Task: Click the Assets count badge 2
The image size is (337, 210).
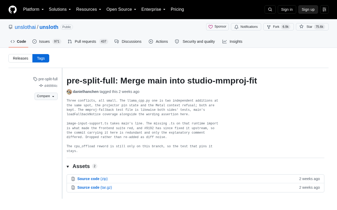Action: (x=95, y=166)
